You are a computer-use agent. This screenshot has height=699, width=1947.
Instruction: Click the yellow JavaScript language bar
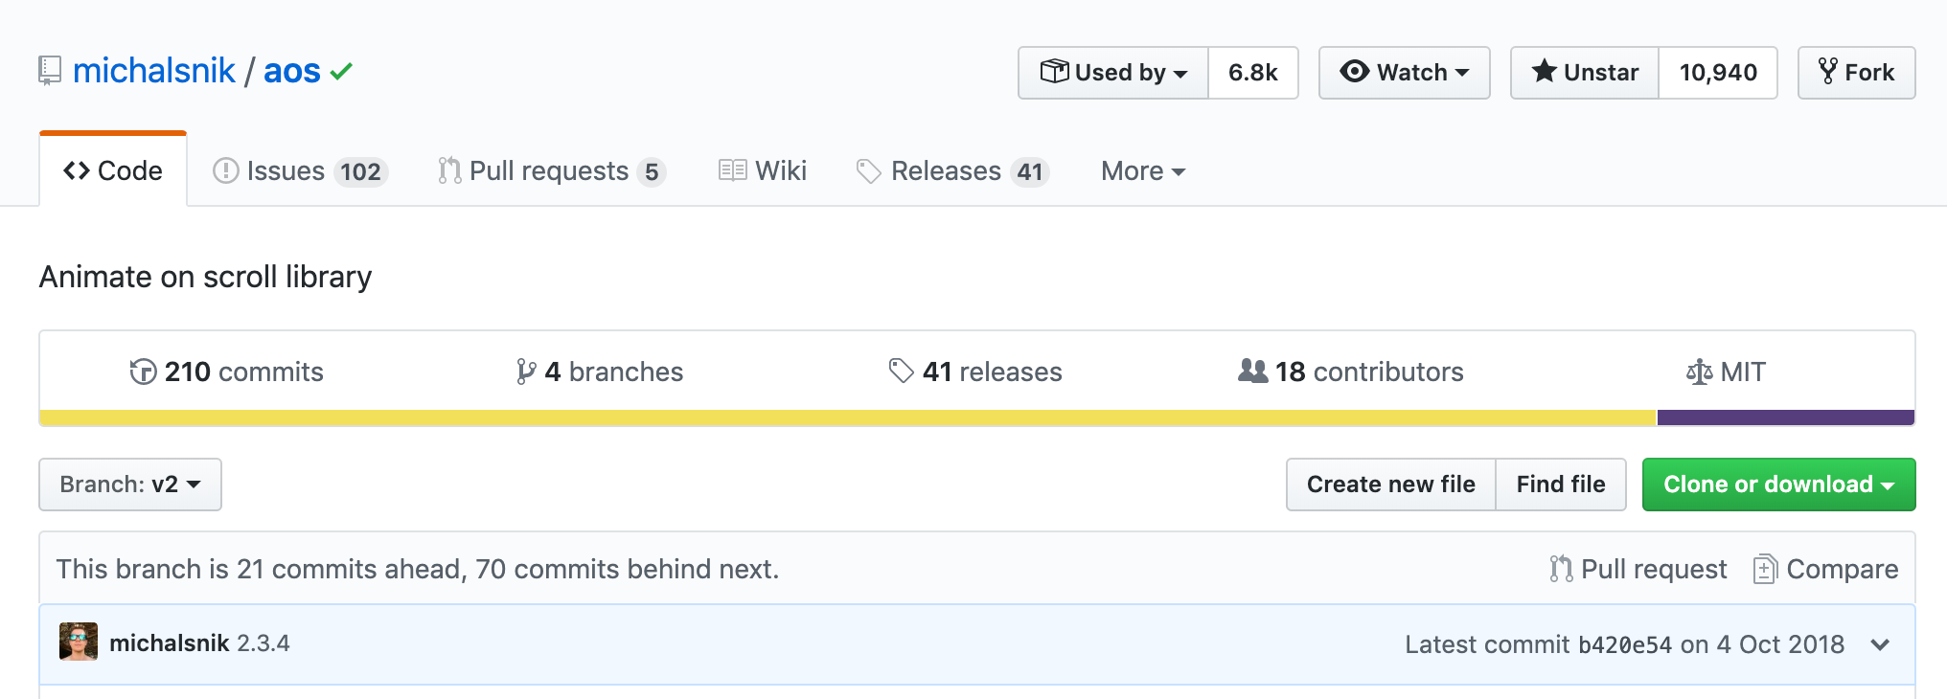(848, 417)
